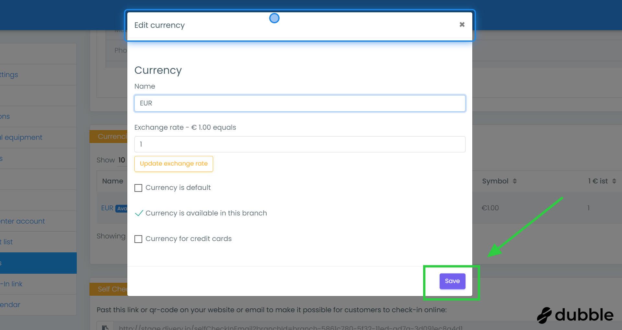Sort table by Symbol column arrows
This screenshot has height=330, width=622.
[515, 181]
